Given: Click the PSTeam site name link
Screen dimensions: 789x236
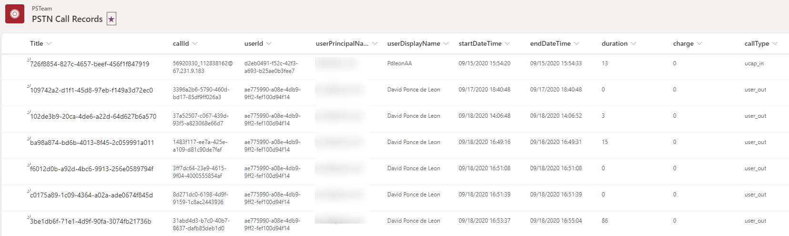Looking at the screenshot, I should click(x=42, y=9).
